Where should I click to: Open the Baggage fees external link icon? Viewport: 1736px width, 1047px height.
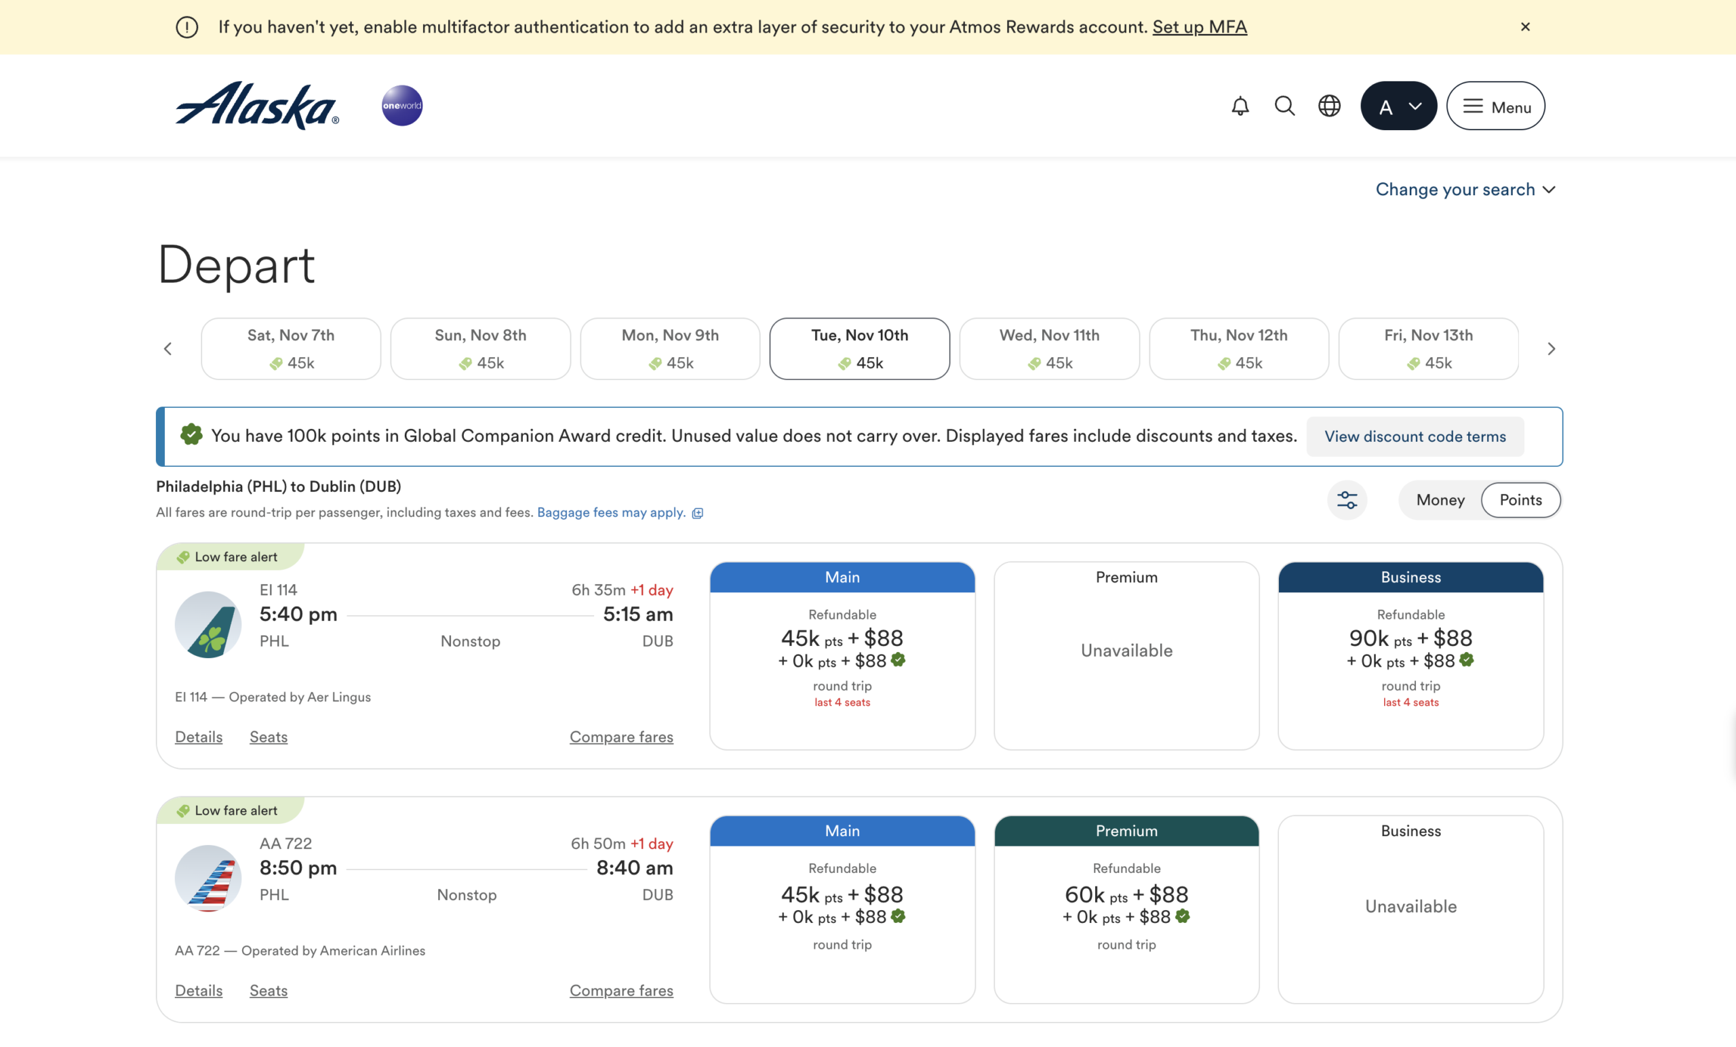coord(698,513)
